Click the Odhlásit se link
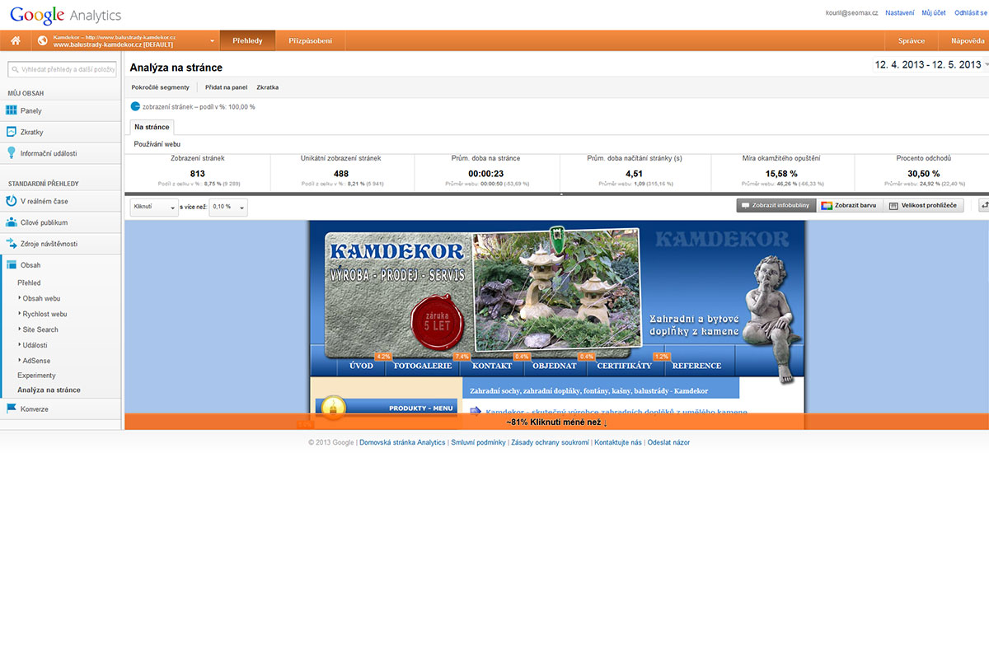The image size is (989, 663). click(x=971, y=13)
